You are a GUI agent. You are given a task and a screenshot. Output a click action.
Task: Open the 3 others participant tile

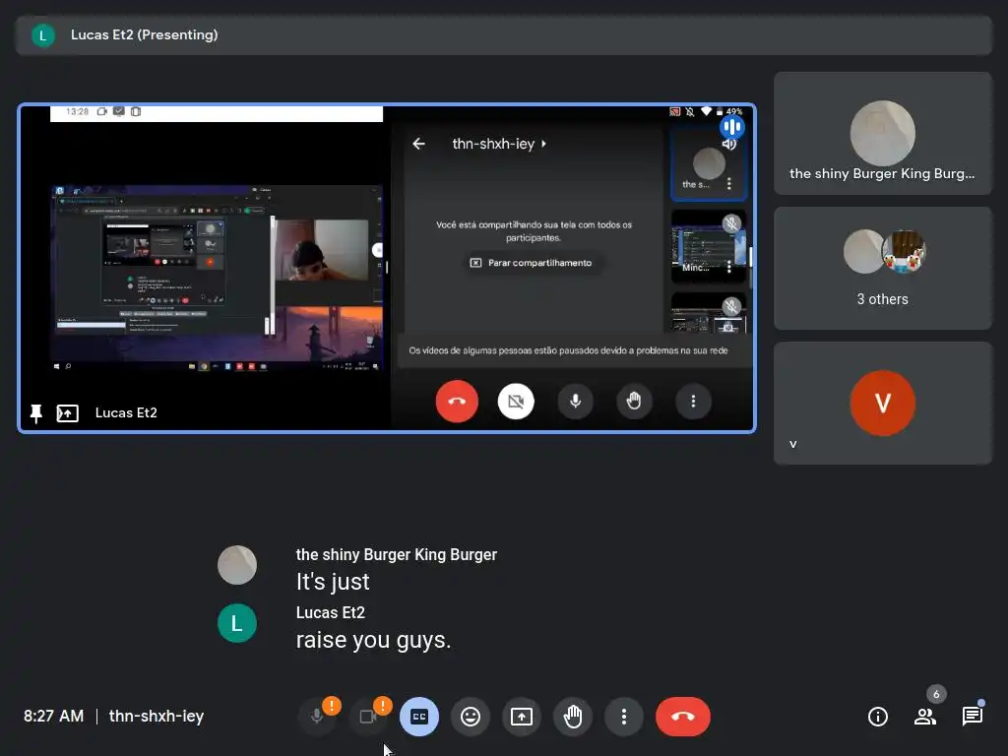pos(883,269)
